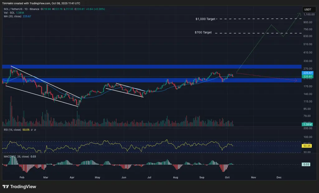Click the TradingView wordmark at bottom
This screenshot has width=319, height=193.
(23, 187)
